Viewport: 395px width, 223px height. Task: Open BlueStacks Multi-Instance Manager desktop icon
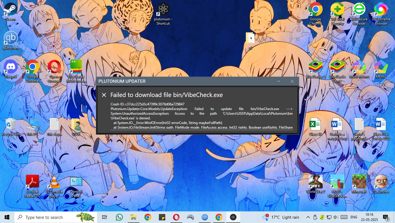click(76, 71)
